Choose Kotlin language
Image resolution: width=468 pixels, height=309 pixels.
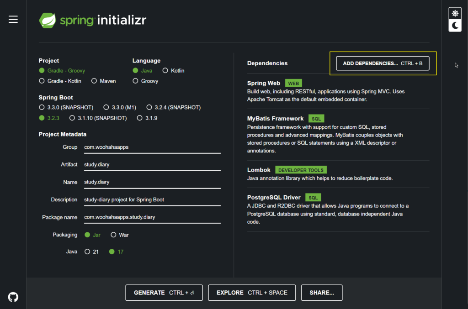pyautogui.click(x=173, y=71)
